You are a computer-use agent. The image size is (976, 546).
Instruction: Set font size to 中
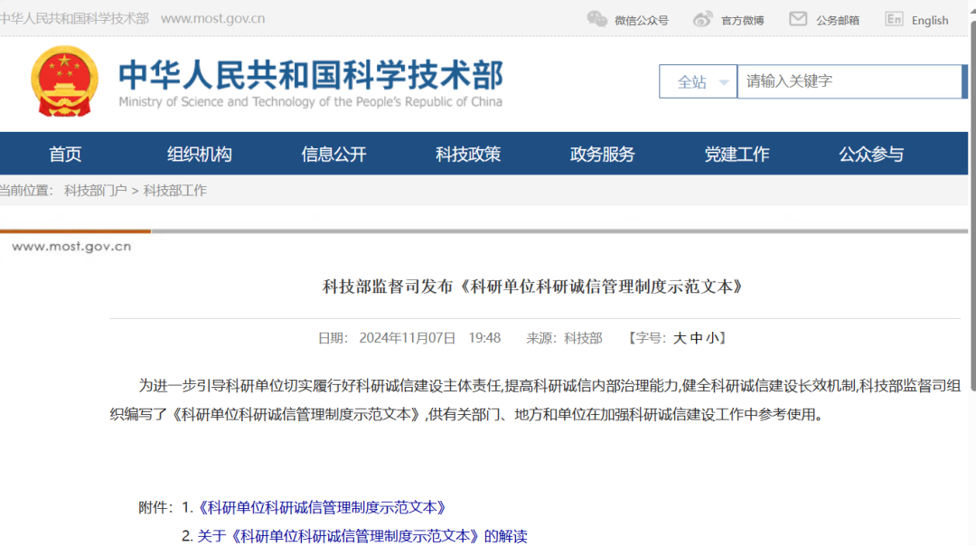pyautogui.click(x=696, y=338)
